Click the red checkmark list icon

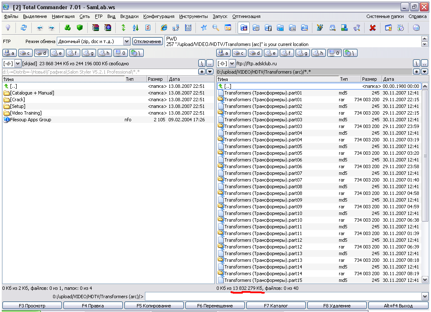pos(147,28)
